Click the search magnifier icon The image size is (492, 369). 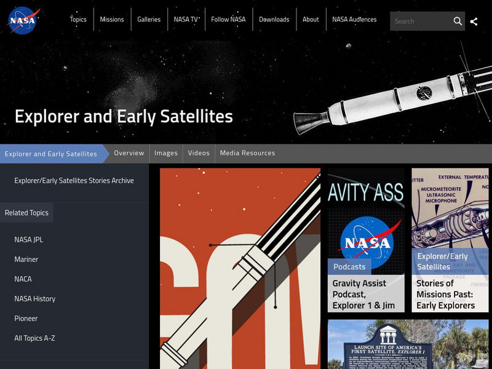tap(458, 20)
